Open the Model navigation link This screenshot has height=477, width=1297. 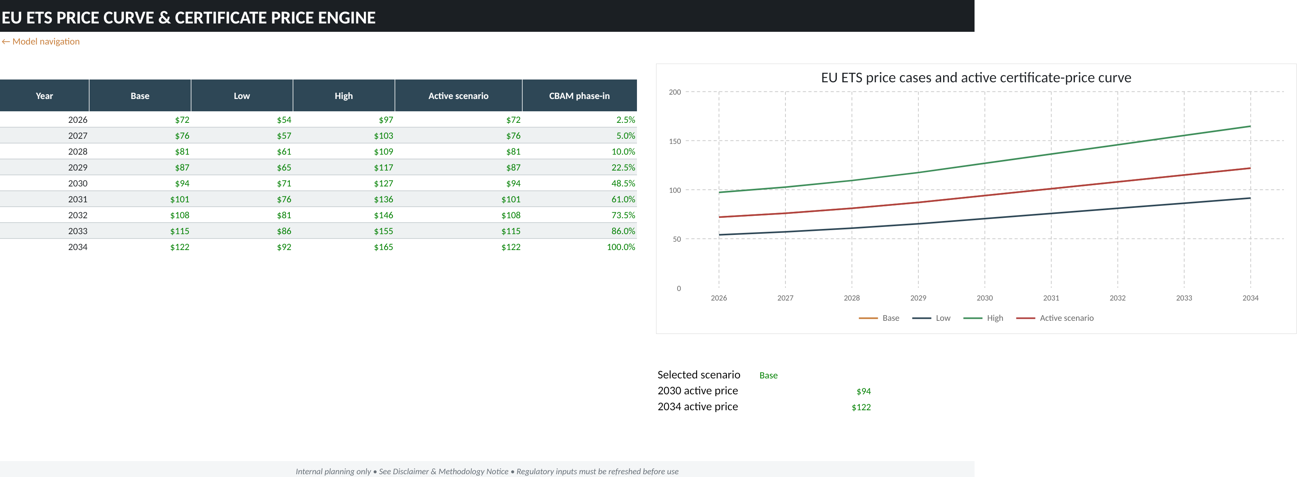pos(40,41)
